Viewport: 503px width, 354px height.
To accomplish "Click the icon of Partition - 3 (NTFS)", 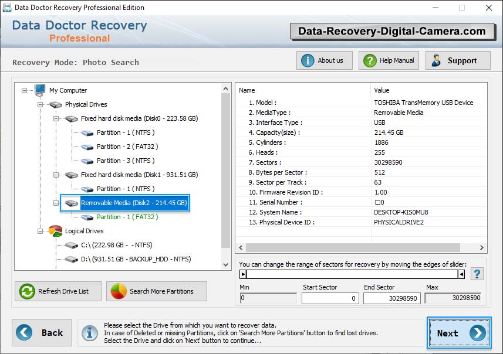I will [x=87, y=161].
